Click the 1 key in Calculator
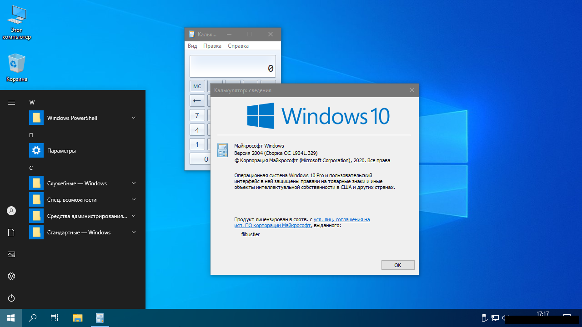This screenshot has height=327, width=582. (x=197, y=144)
